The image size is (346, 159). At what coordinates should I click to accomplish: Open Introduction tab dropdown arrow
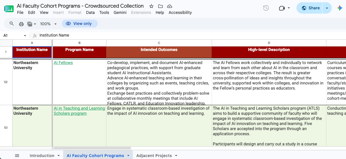pyautogui.click(x=59, y=156)
